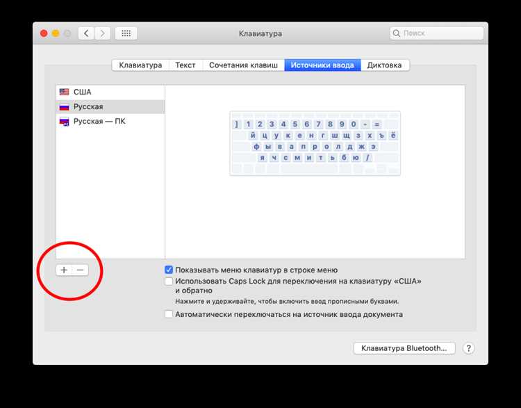Click the Russian keyboard layout preview

click(x=315, y=143)
